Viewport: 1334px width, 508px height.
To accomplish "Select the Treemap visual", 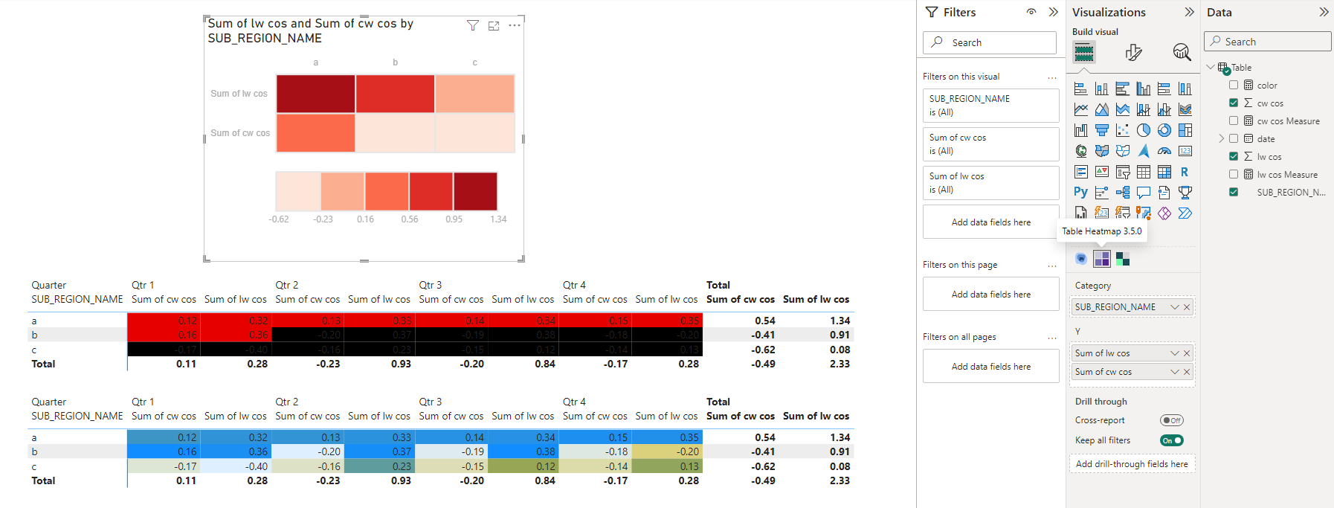I will click(x=1185, y=131).
